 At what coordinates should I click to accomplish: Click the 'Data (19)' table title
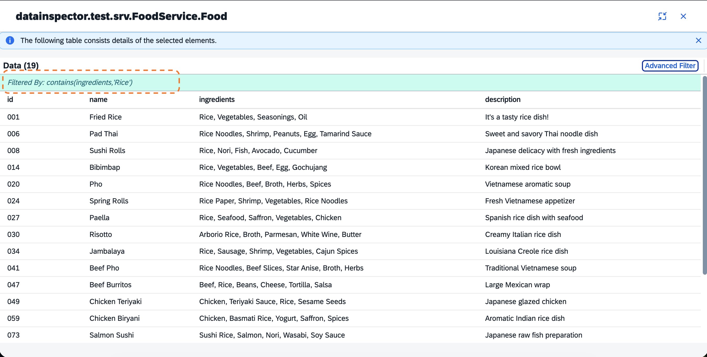21,66
